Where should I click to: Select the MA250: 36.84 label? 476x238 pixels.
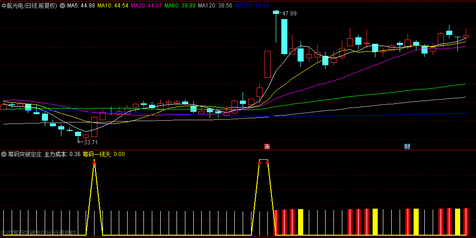click(x=252, y=6)
